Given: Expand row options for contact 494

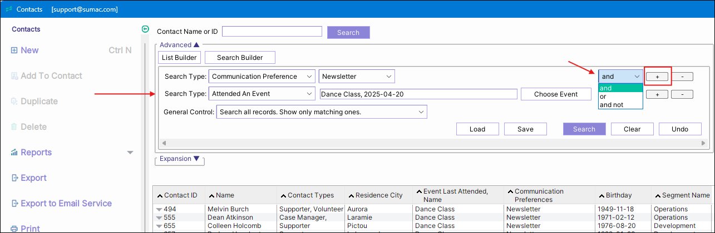Looking at the screenshot, I should pos(159,209).
